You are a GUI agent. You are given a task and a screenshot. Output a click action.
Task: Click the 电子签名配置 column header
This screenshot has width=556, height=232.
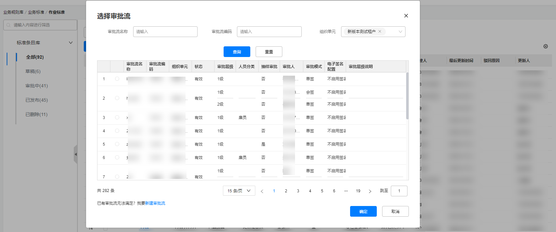click(335, 67)
